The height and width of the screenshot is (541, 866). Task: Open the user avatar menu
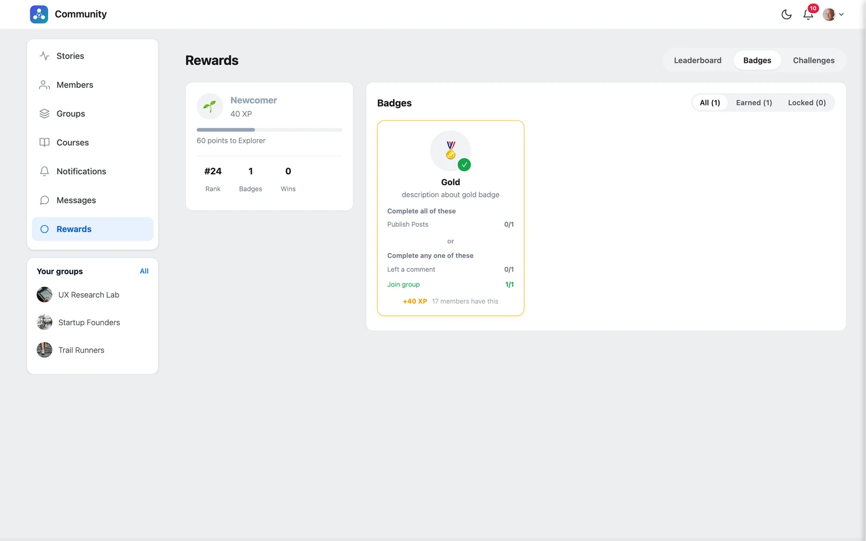tap(834, 15)
